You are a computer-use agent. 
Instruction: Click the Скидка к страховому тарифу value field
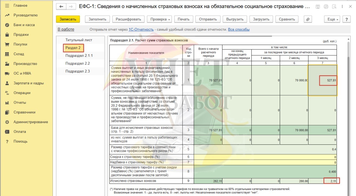[265, 157]
